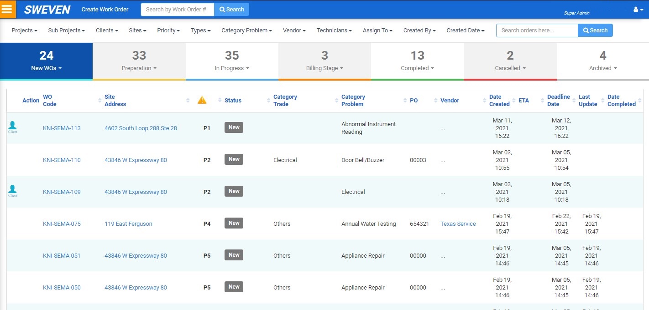Click PO value 654321

[419, 224]
